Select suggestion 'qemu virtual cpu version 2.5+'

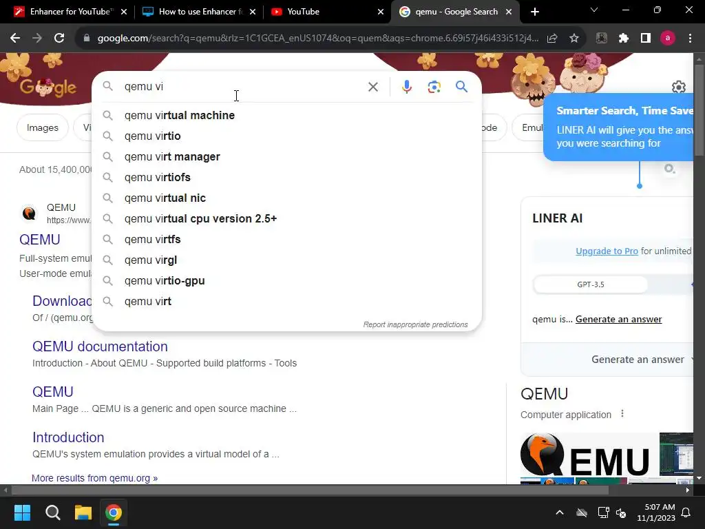tap(287, 218)
